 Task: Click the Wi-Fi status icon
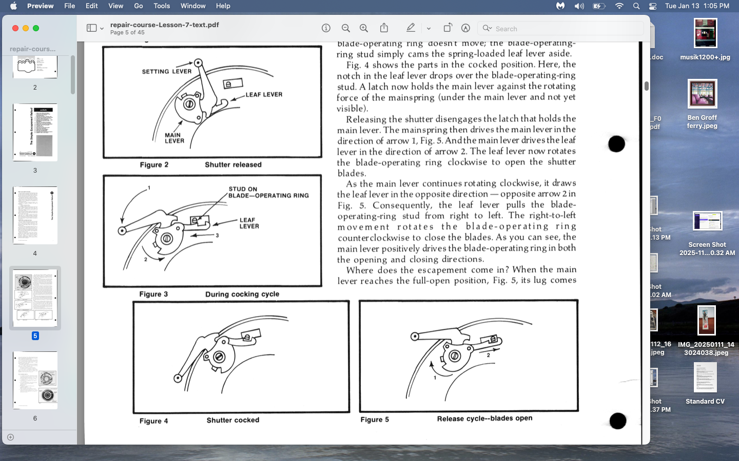619,6
